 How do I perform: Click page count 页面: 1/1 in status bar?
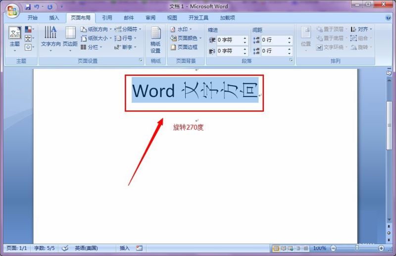(17, 248)
